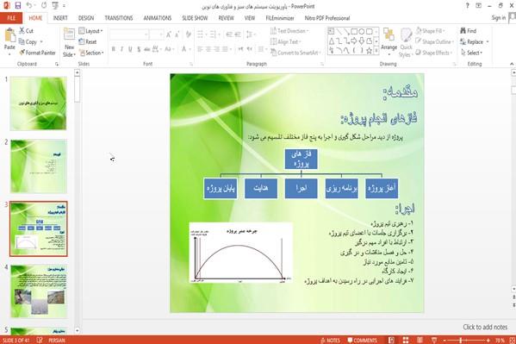
Task: Increase list indent level
Action: (x=238, y=34)
